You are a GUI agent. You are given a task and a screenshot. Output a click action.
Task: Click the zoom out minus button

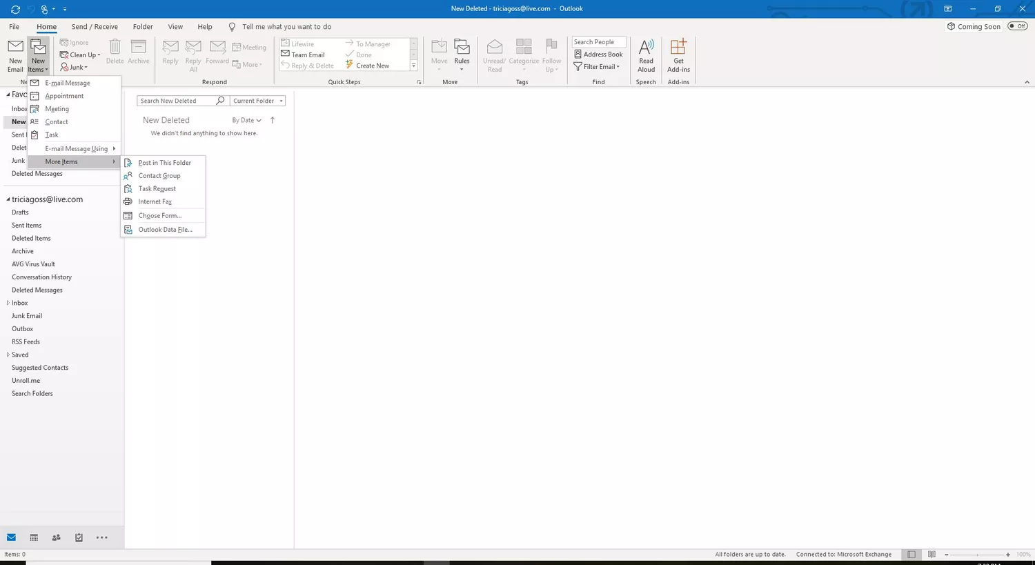[947, 555]
